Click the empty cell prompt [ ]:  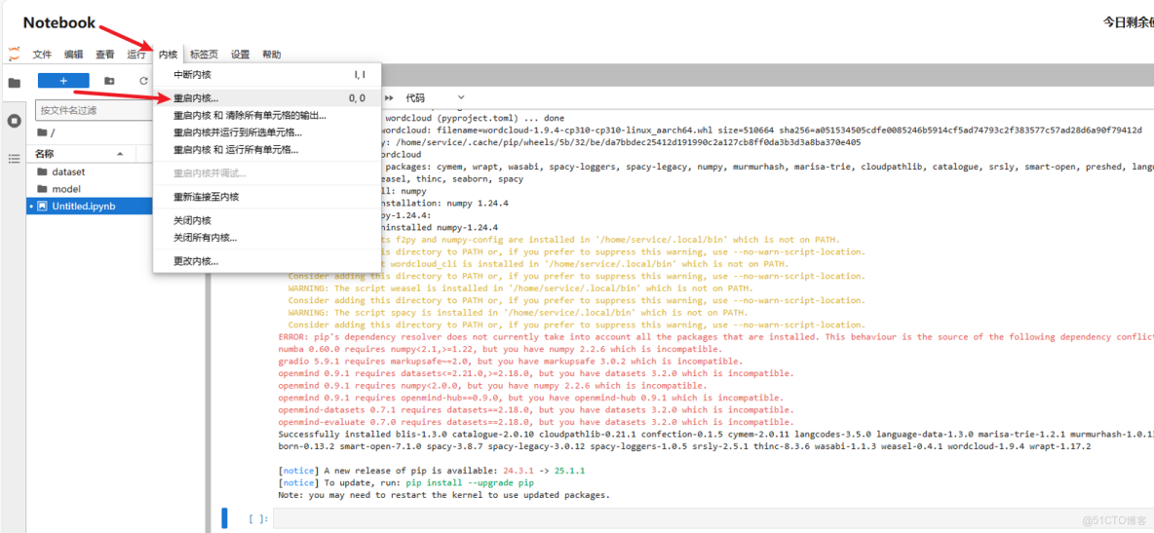point(259,519)
